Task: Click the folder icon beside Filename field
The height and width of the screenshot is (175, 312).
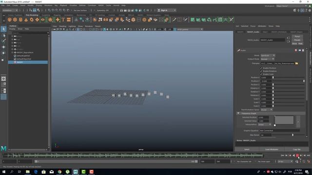Action: [296, 64]
